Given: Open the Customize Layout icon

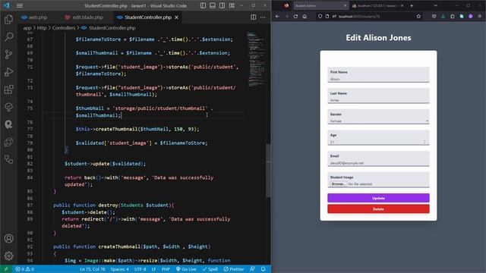Looking at the screenshot, I should [x=232, y=5].
